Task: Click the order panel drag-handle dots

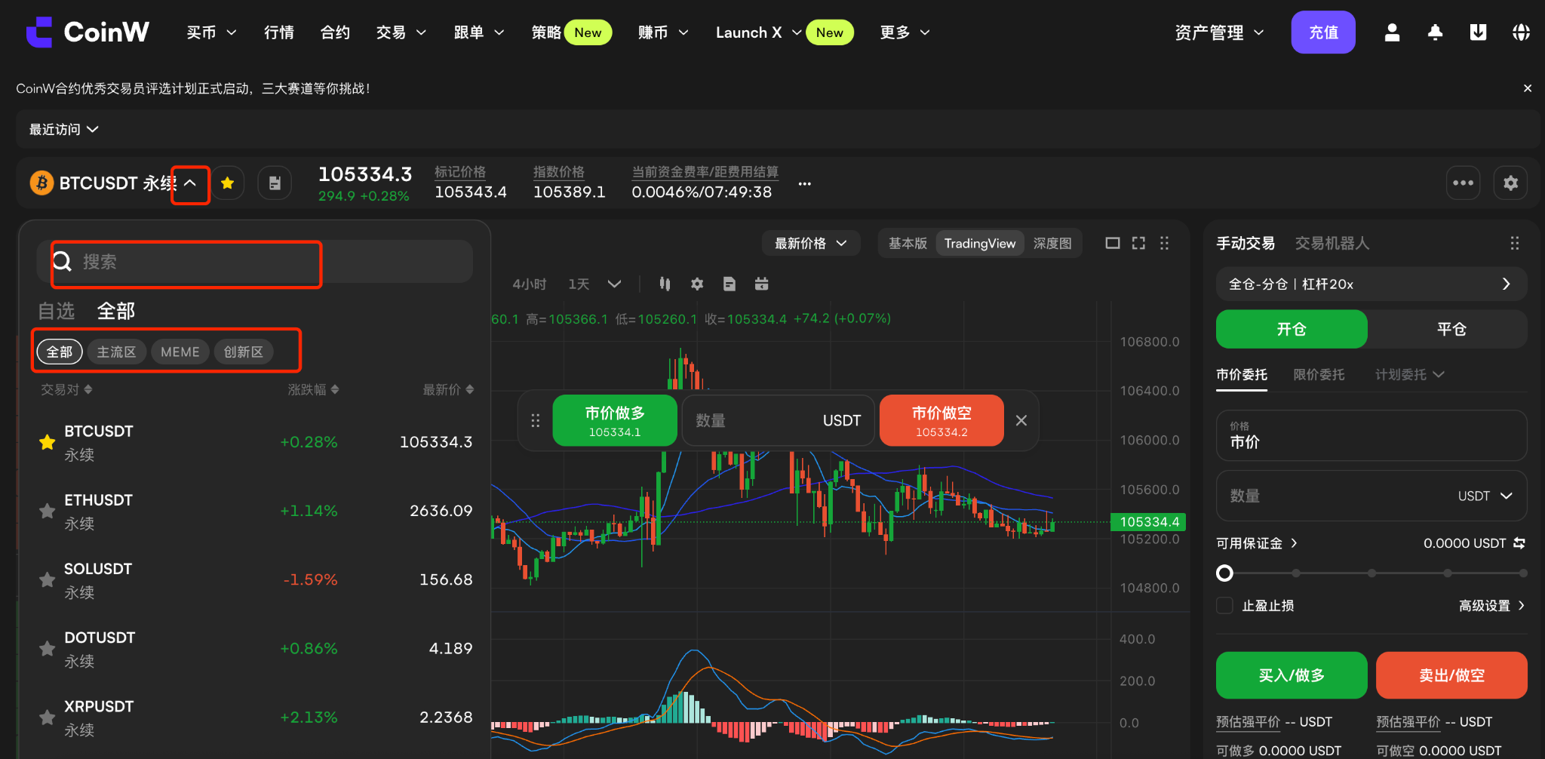Action: click(1514, 243)
